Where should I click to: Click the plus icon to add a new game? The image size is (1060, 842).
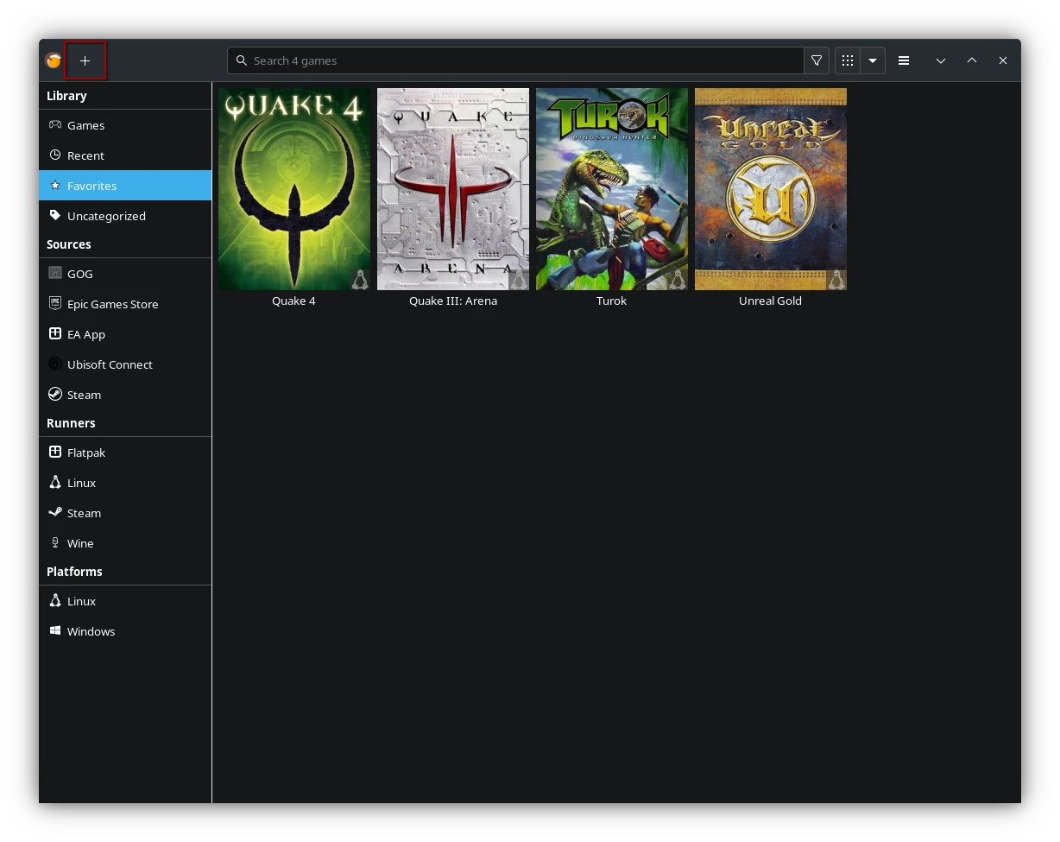85,60
